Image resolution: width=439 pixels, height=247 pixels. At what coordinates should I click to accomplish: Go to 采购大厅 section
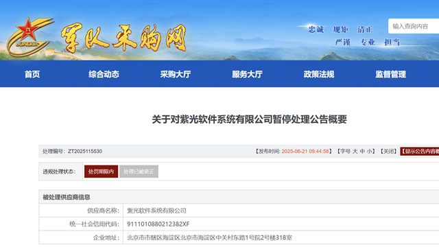pyautogui.click(x=176, y=74)
